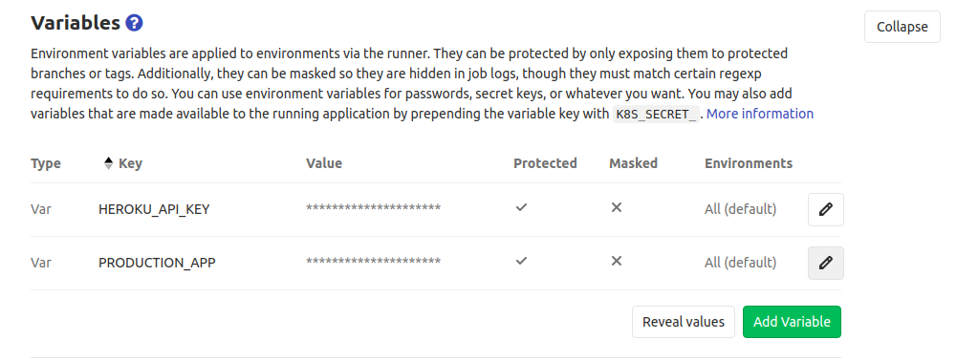
Task: Click the Masked X icon for PRODUCTION_APP
Action: (617, 261)
